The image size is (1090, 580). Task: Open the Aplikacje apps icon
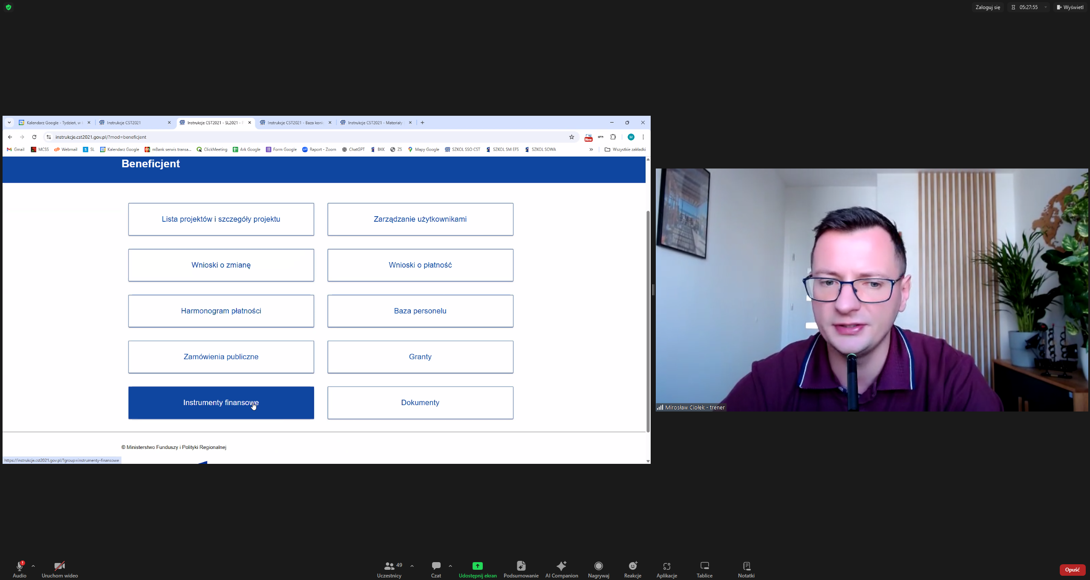coord(666,566)
